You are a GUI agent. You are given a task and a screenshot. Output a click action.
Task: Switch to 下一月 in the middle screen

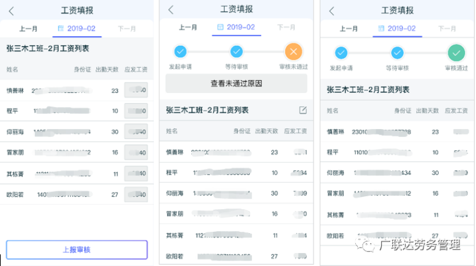coord(286,28)
